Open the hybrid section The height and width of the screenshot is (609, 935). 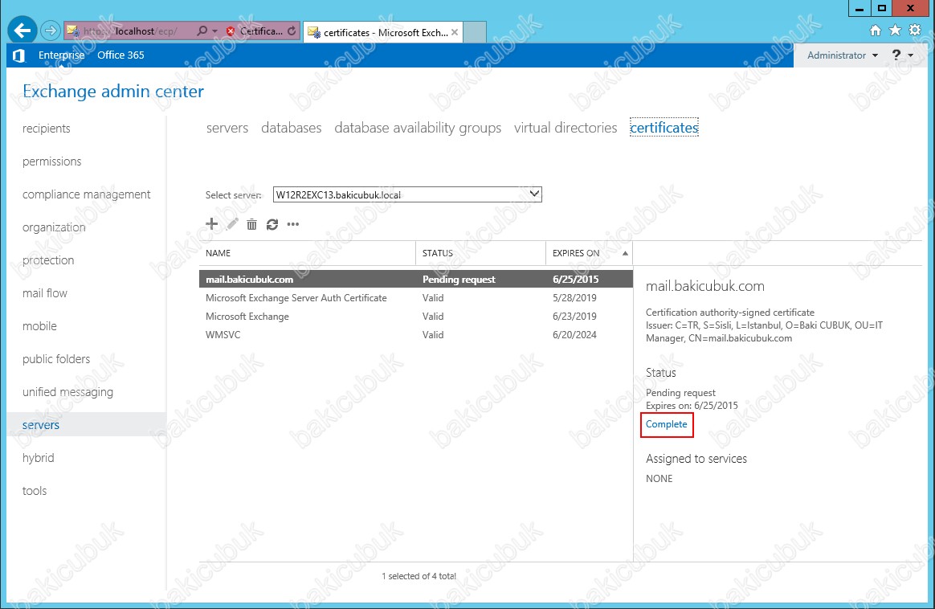pos(39,457)
